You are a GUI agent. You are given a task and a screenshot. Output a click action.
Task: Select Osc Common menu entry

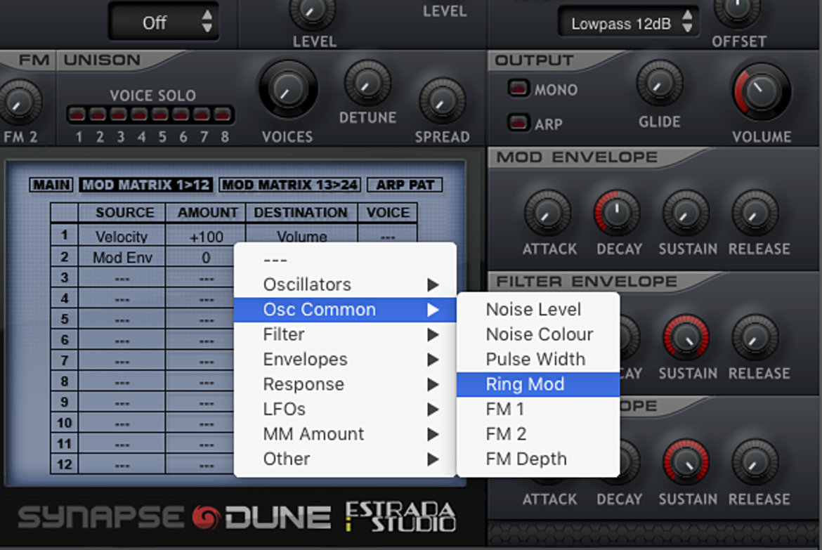click(x=345, y=309)
